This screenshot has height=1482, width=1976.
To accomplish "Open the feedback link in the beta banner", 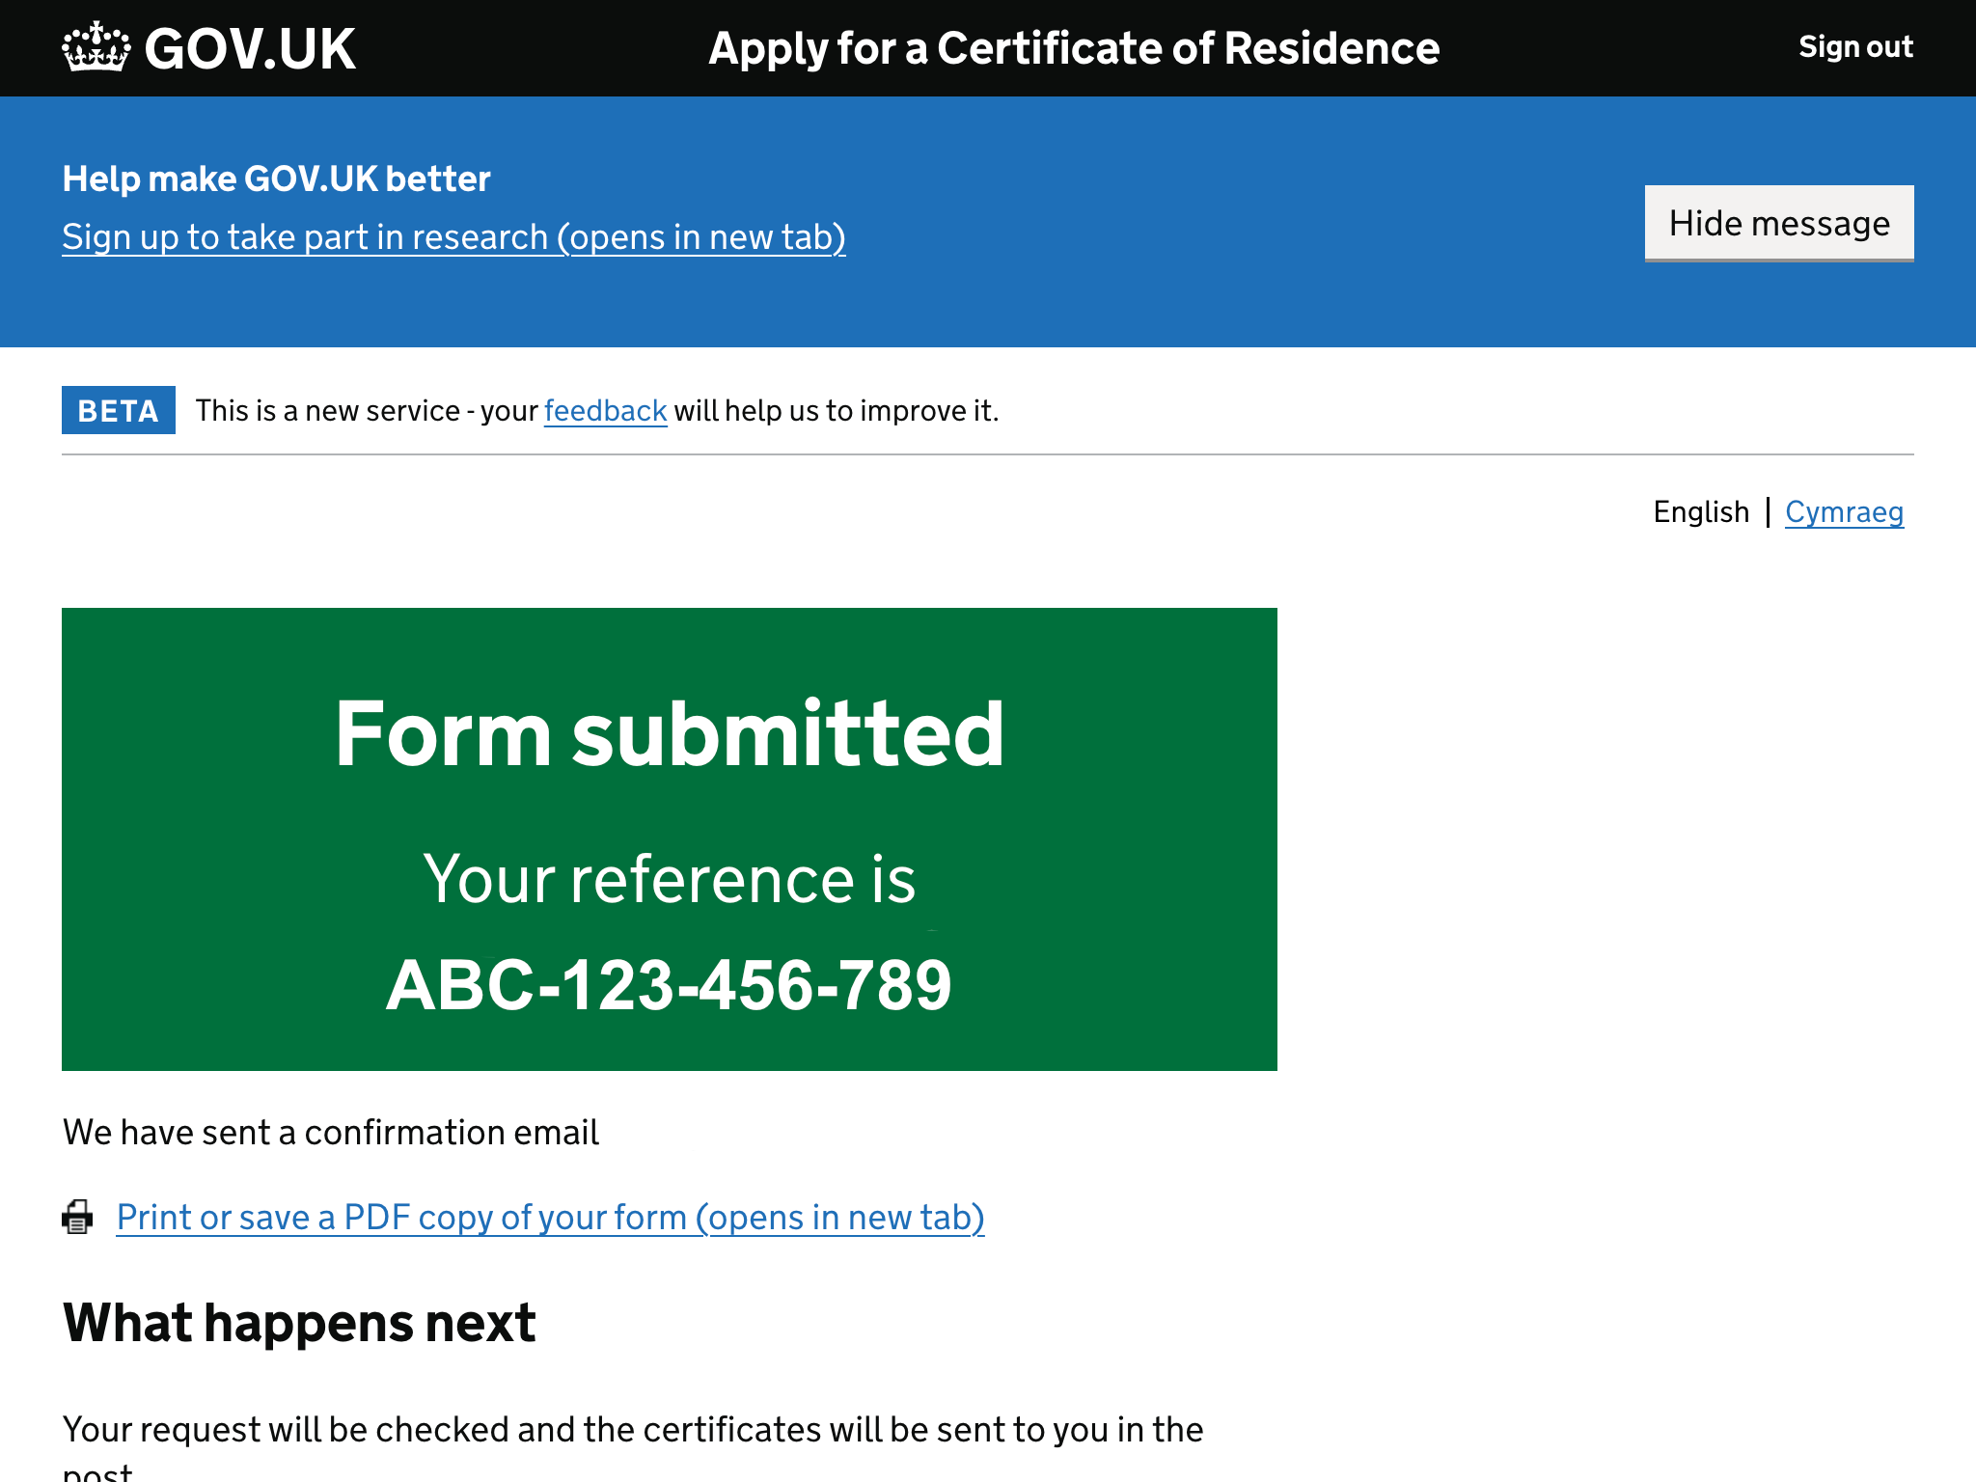I will click(x=605, y=411).
